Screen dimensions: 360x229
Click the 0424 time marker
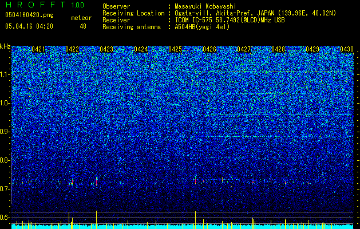tap(141, 49)
